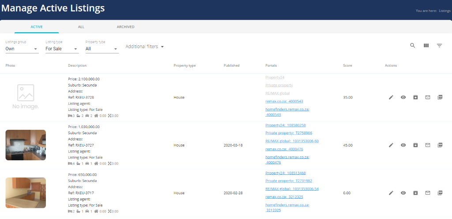The image size is (452, 219).
Task: Click the greyed-out RE/MAX global link for RXEU-3728
Action: coord(277,93)
